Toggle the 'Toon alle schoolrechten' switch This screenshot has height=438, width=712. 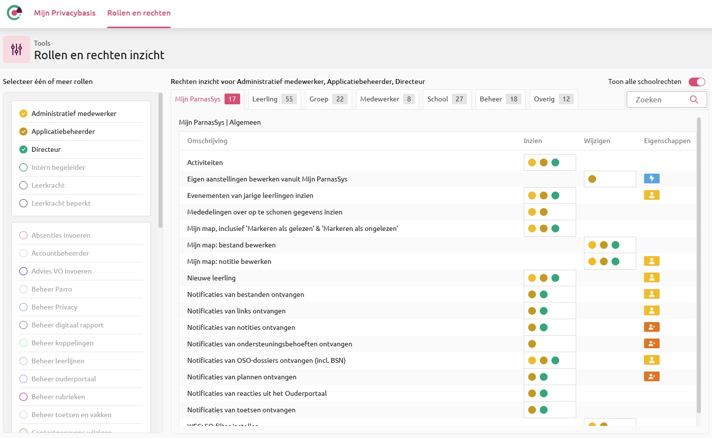[697, 81]
